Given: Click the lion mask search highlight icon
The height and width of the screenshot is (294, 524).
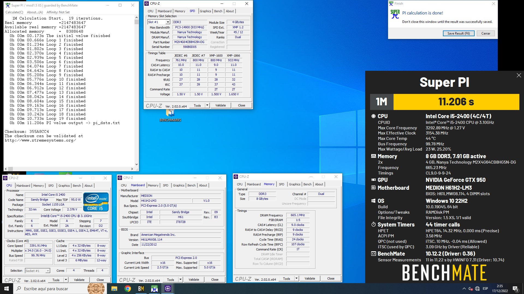Looking at the screenshot, I should click(96, 289).
